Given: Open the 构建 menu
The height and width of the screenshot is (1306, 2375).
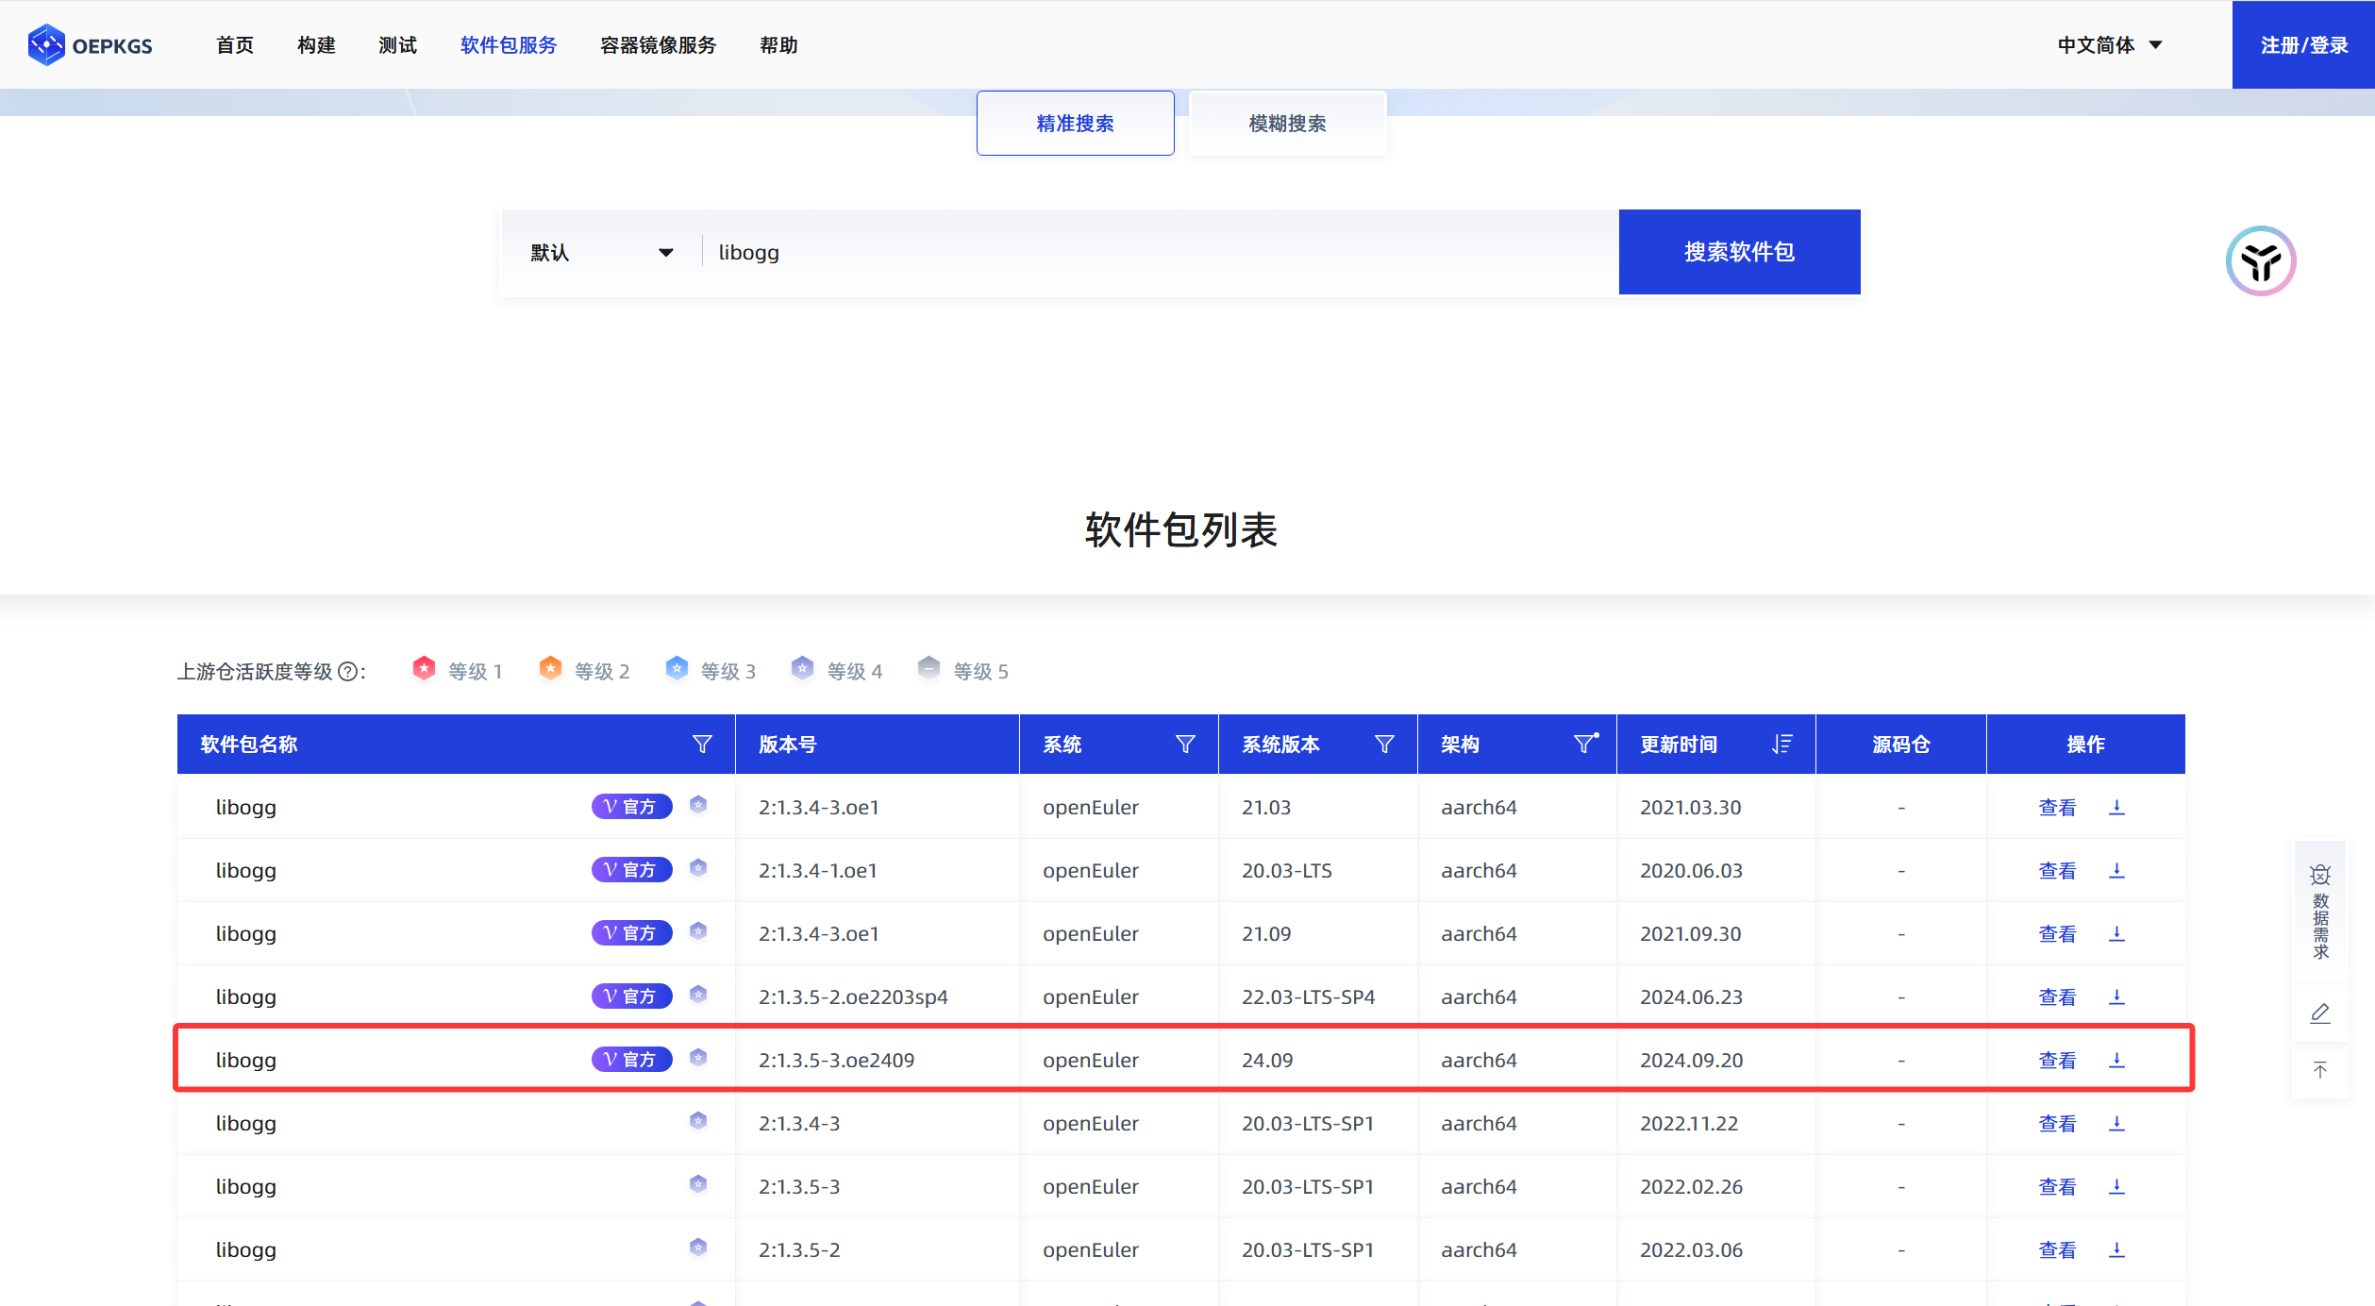Looking at the screenshot, I should 316,45.
